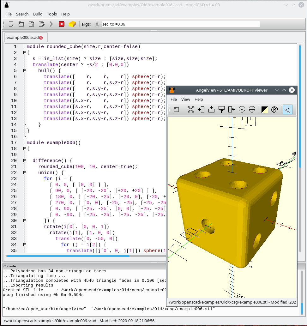Click the reset rotation R icon
307x326 pixels.
(275, 109)
